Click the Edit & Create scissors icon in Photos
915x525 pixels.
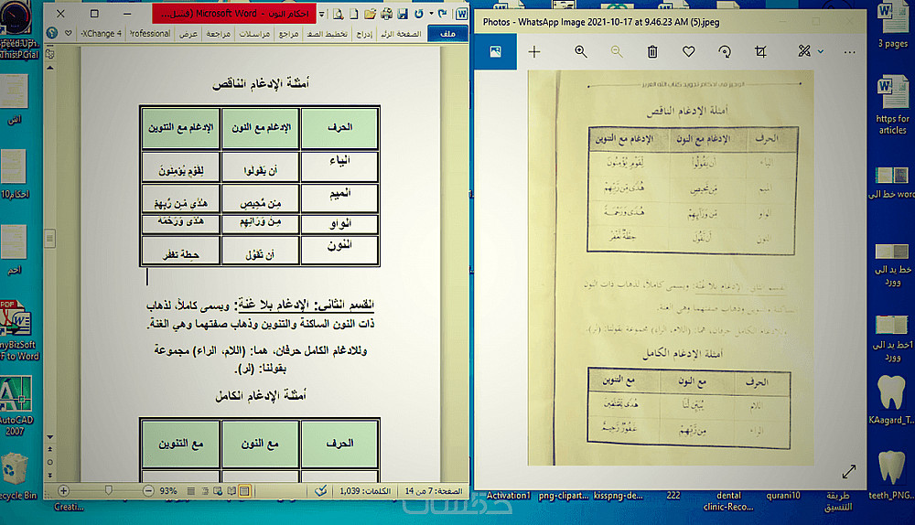tap(804, 51)
